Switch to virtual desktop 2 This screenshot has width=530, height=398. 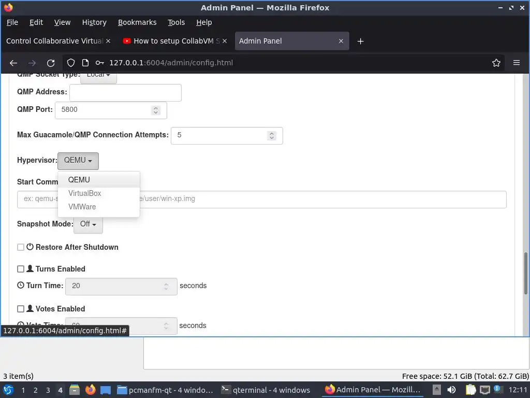36,391
